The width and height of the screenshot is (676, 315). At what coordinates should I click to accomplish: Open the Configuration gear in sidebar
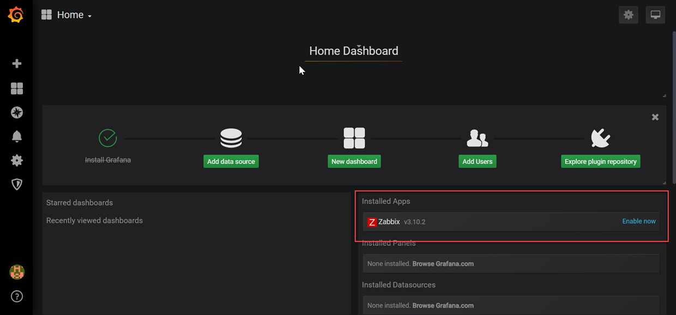(x=17, y=160)
